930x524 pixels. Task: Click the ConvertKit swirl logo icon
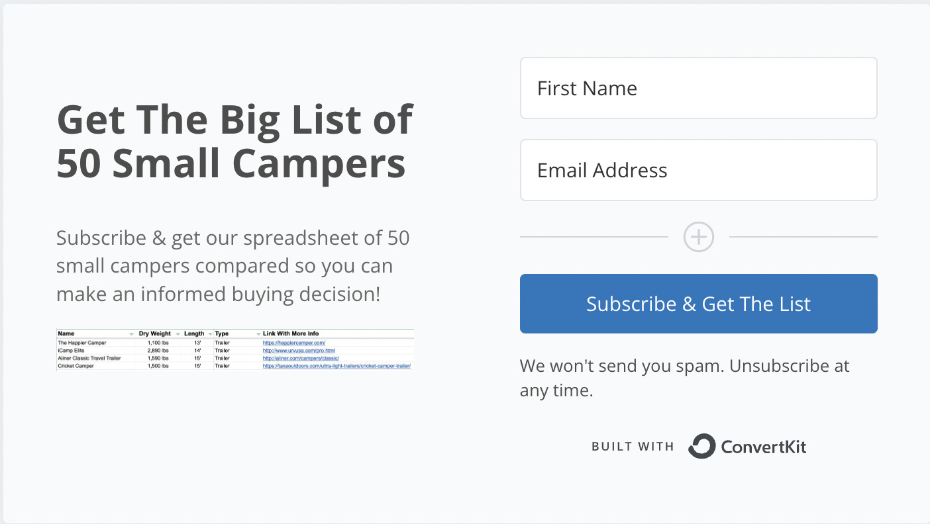(703, 446)
